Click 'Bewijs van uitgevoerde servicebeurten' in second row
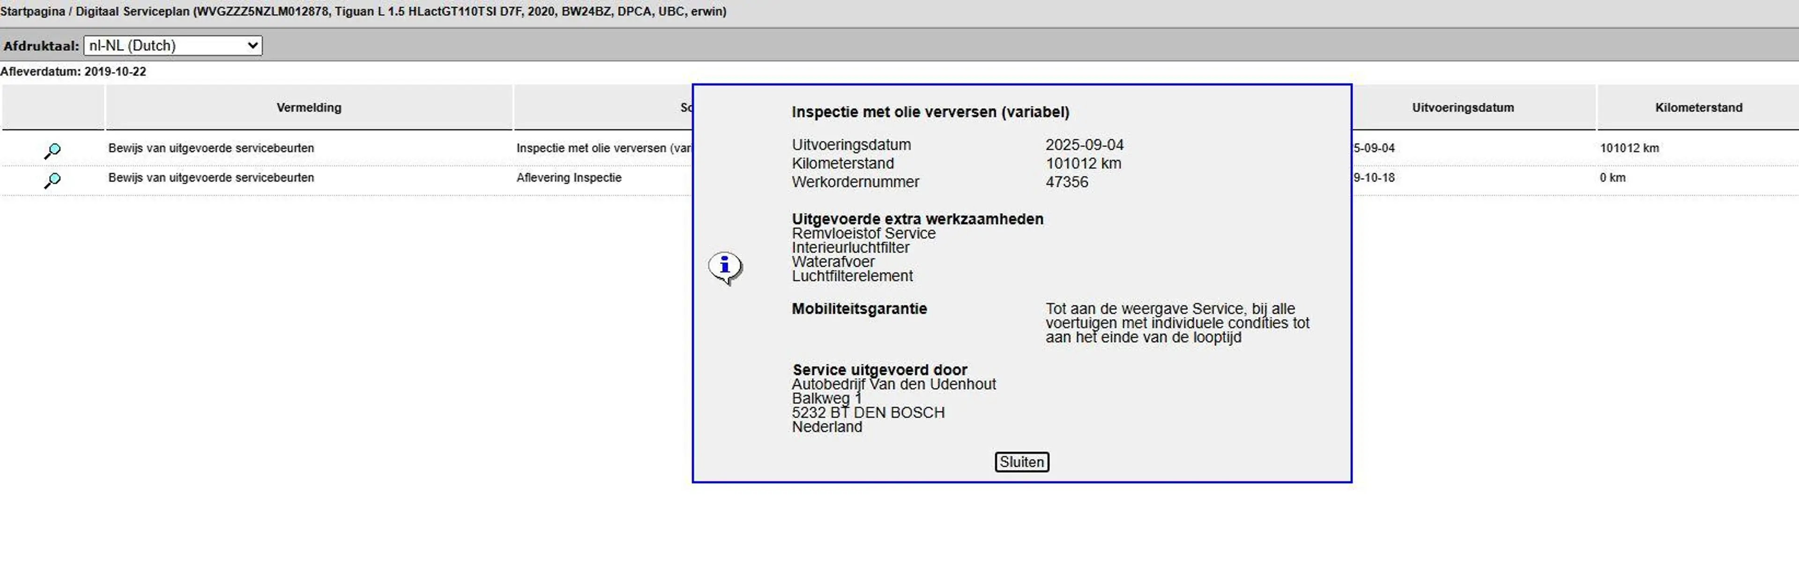Image resolution: width=1799 pixels, height=587 pixels. click(211, 177)
